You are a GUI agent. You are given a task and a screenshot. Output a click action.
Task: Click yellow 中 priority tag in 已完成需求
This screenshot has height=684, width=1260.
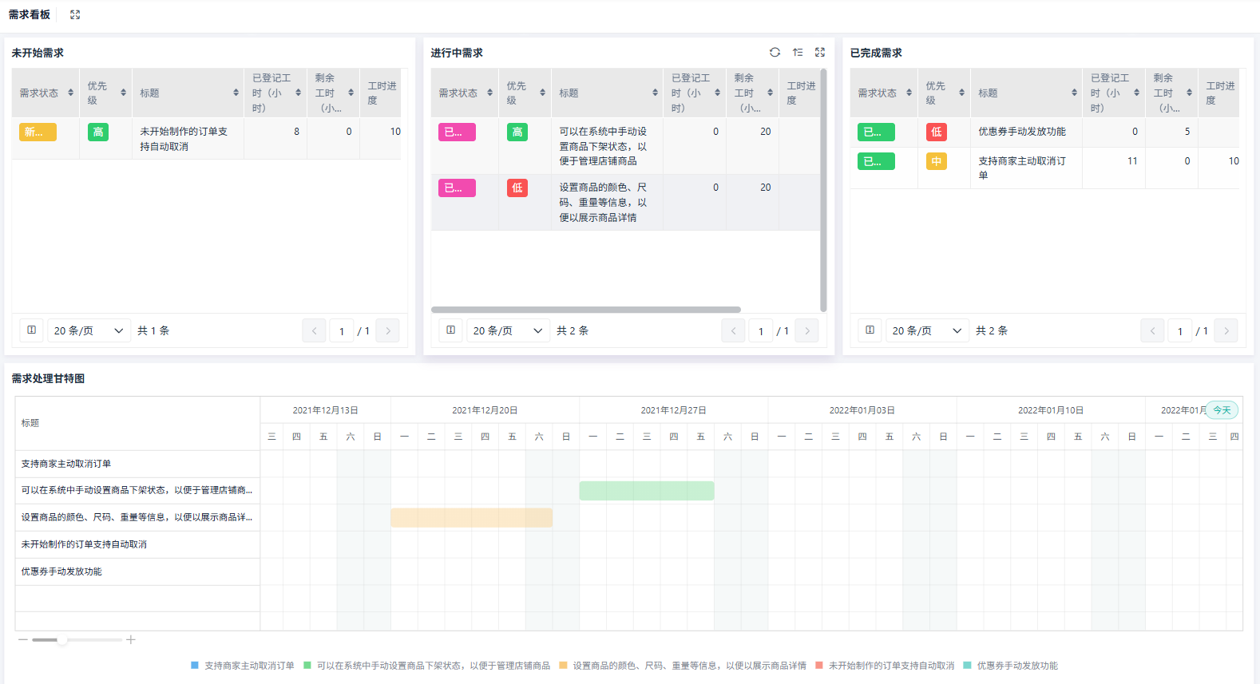click(x=937, y=161)
